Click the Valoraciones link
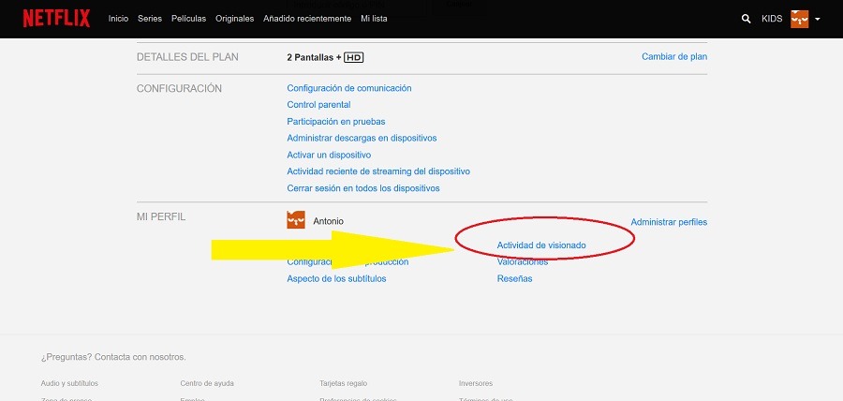 pyautogui.click(x=523, y=261)
